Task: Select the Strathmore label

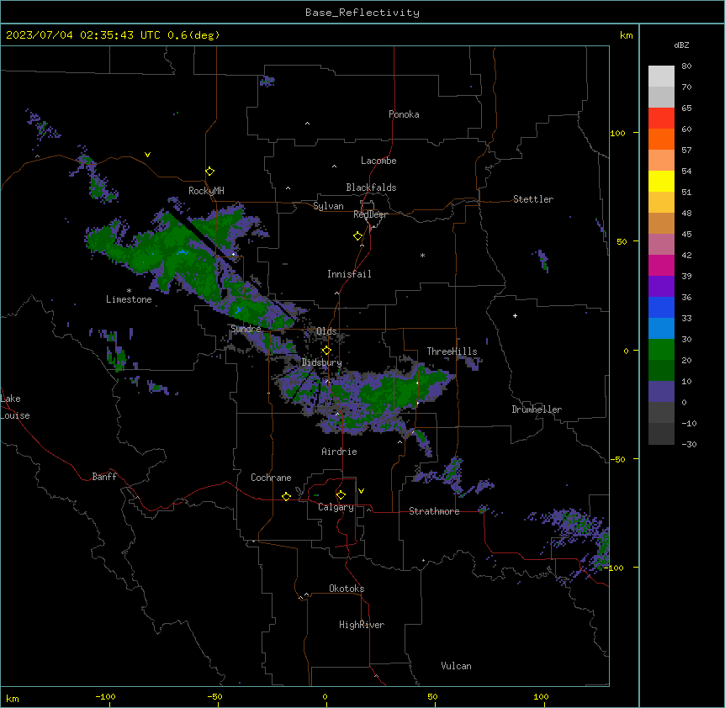Action: (x=434, y=511)
